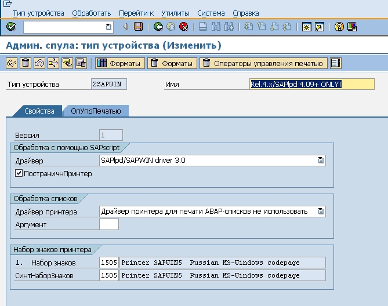This screenshot has height=306, width=388.
Task: Click the Набор знаков принтера group title
Action: [x=52, y=250]
